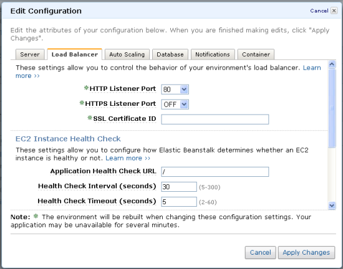Click the bottom Cancel button
Screen dimensions: 343x269
click(260, 252)
